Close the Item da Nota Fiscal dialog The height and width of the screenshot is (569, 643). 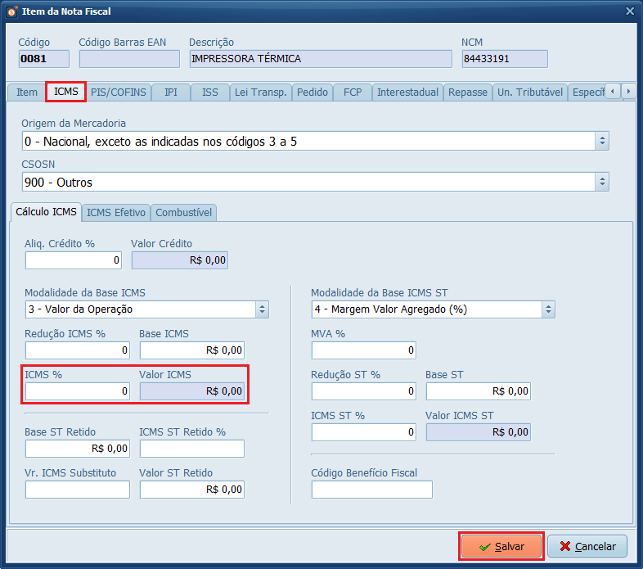(x=629, y=11)
